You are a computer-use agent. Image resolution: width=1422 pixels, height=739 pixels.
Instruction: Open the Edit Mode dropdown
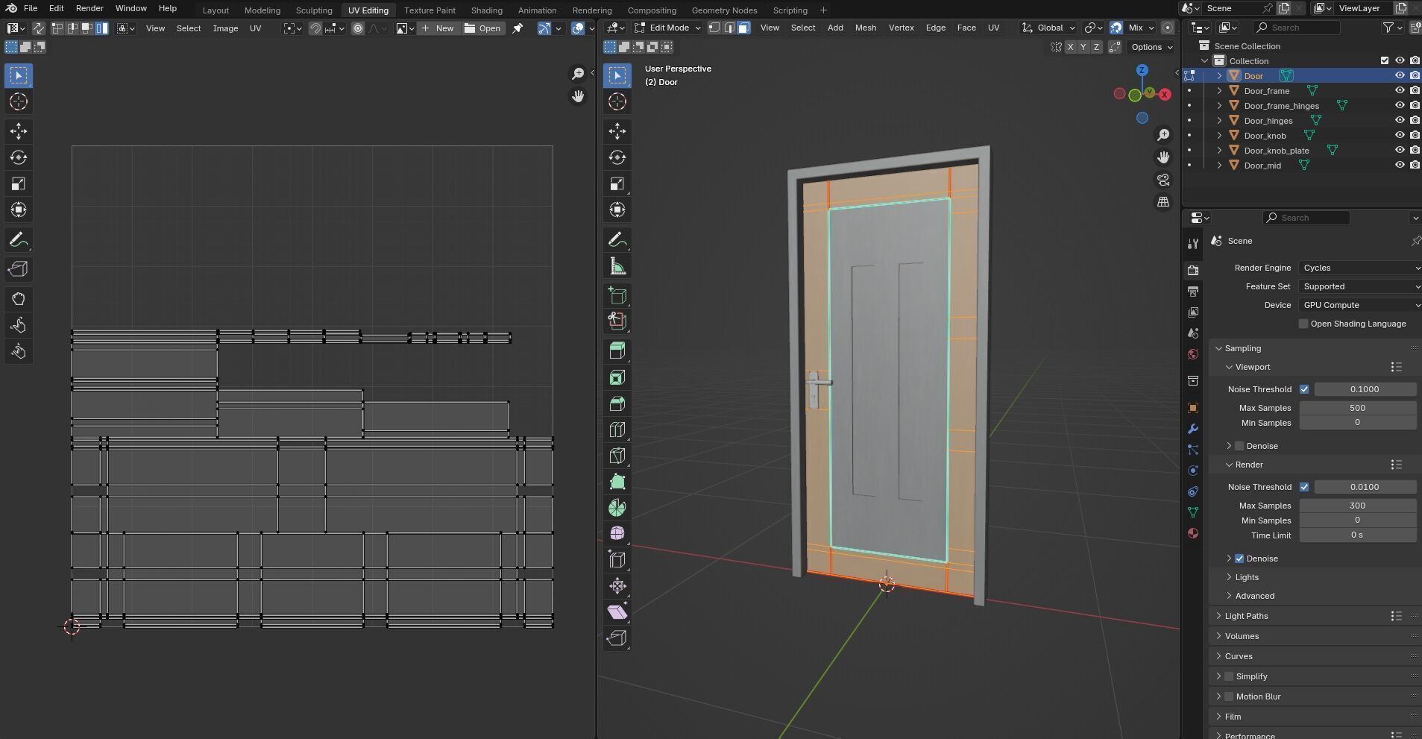[x=667, y=28]
